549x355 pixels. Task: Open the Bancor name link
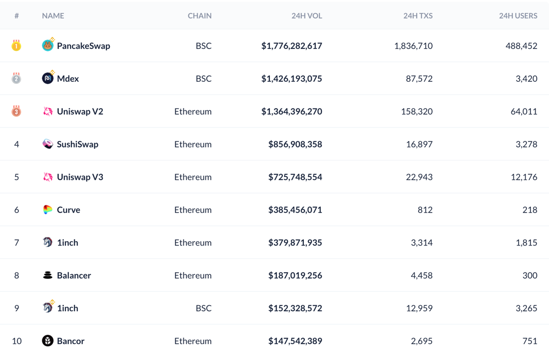[x=71, y=341]
